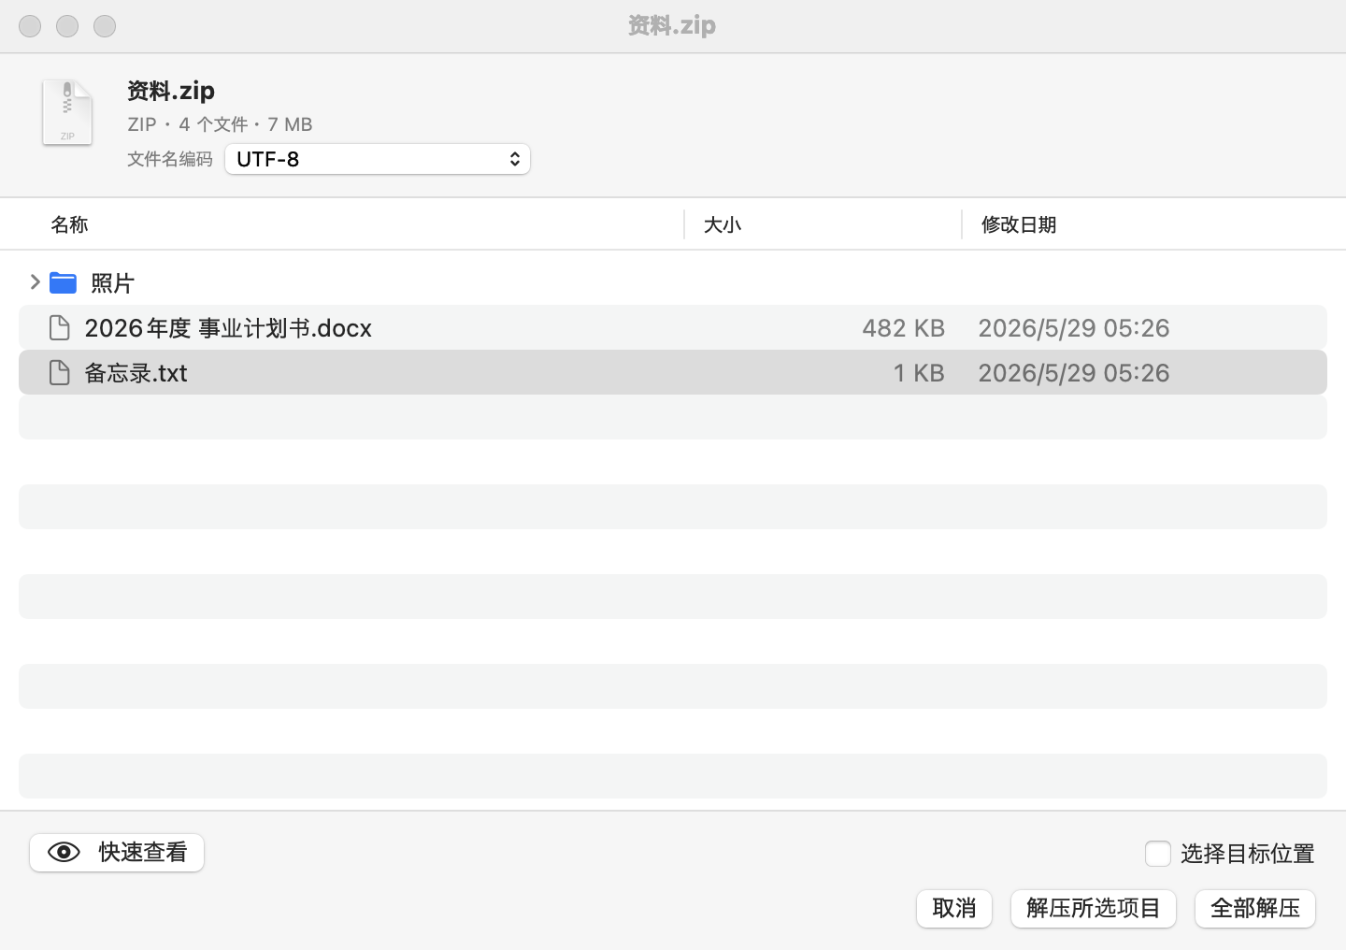Click the 资料.zip archive file icon
Image resolution: width=1346 pixels, height=950 pixels.
click(x=67, y=113)
